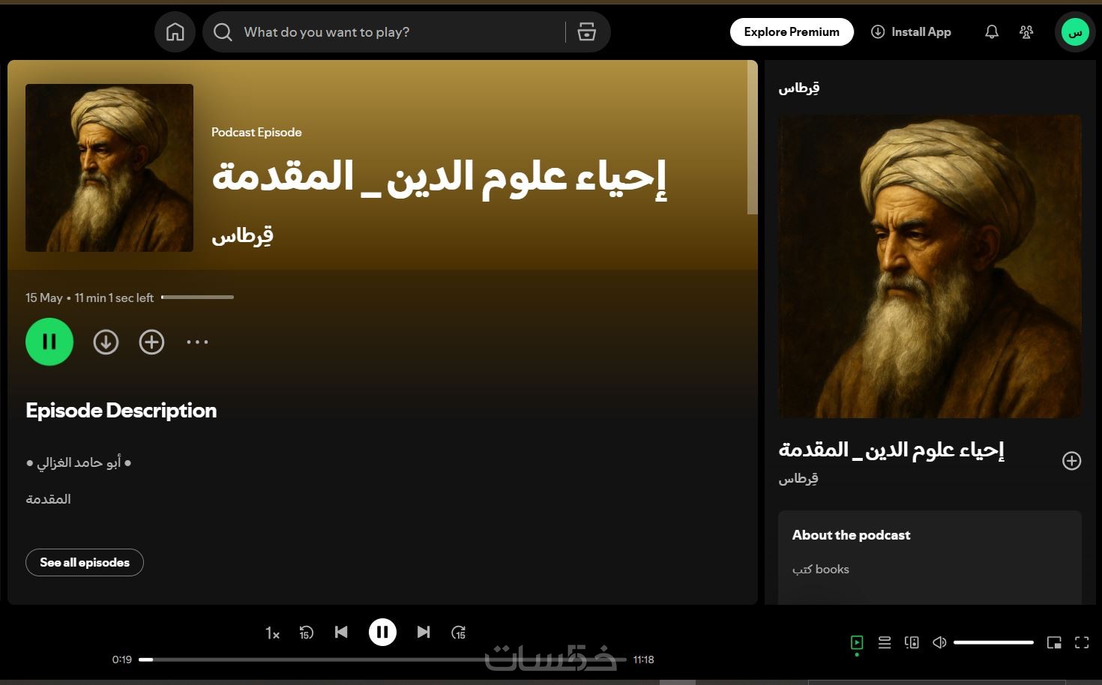Click Explore Premium button

pos(792,32)
